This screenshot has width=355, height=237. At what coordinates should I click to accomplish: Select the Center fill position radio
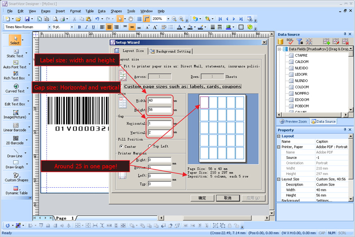[121, 146]
